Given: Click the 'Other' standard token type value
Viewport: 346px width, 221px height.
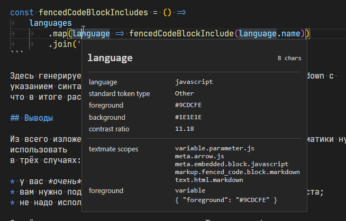Looking at the screenshot, I should (x=184, y=93).
